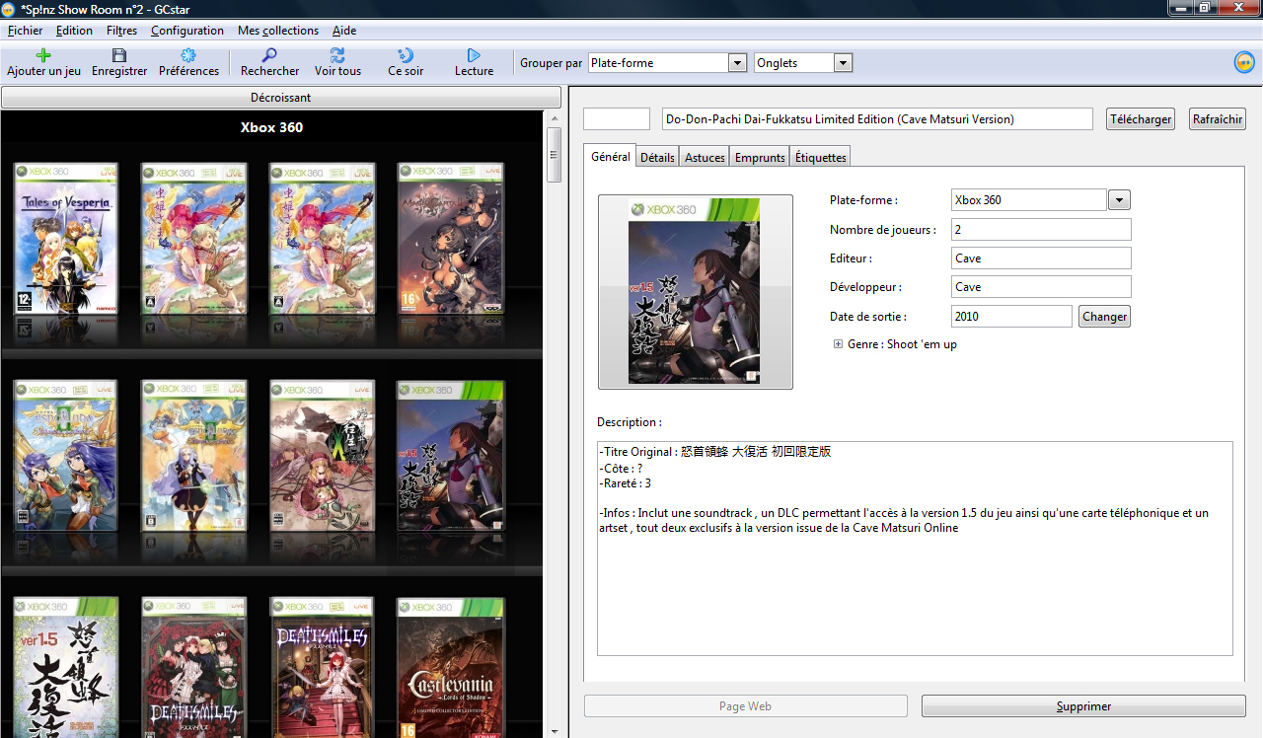
Task: Expand the Genre : Shoot 'em up section
Action: tap(838, 344)
